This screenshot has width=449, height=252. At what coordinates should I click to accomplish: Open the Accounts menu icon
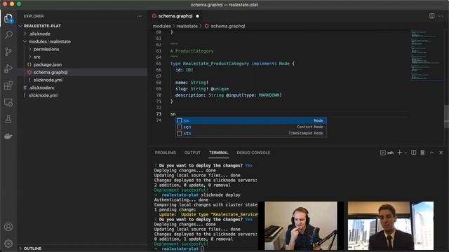coord(8,227)
